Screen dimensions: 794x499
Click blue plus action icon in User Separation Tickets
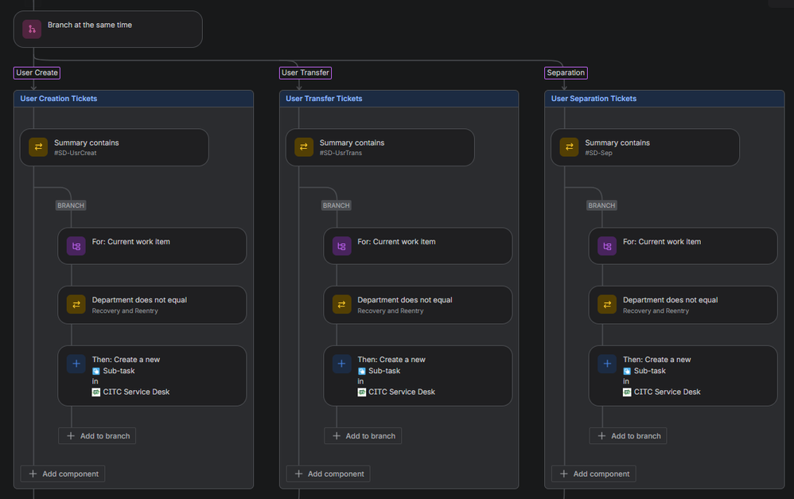[x=607, y=364]
